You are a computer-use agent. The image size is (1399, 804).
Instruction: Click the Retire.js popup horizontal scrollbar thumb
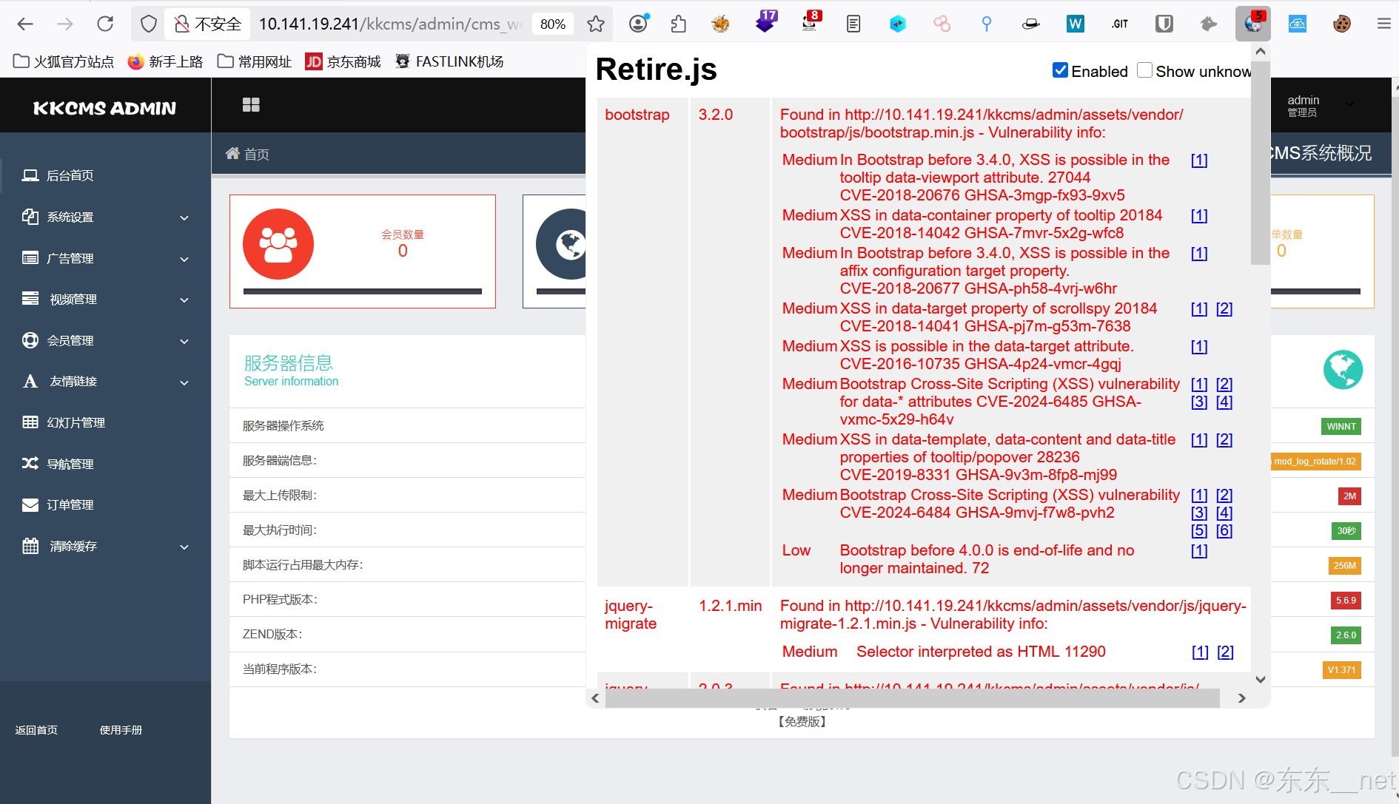click(912, 697)
